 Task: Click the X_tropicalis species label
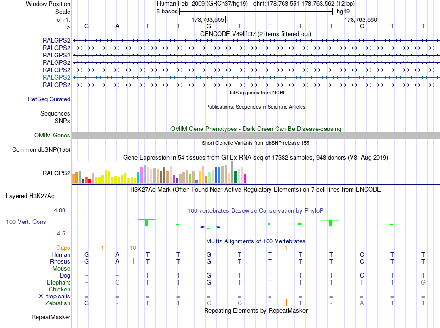[x=55, y=297]
